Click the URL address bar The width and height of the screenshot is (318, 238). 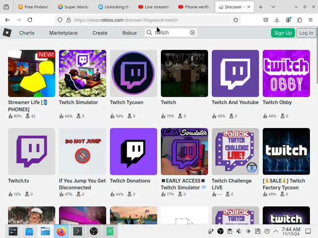(148, 20)
